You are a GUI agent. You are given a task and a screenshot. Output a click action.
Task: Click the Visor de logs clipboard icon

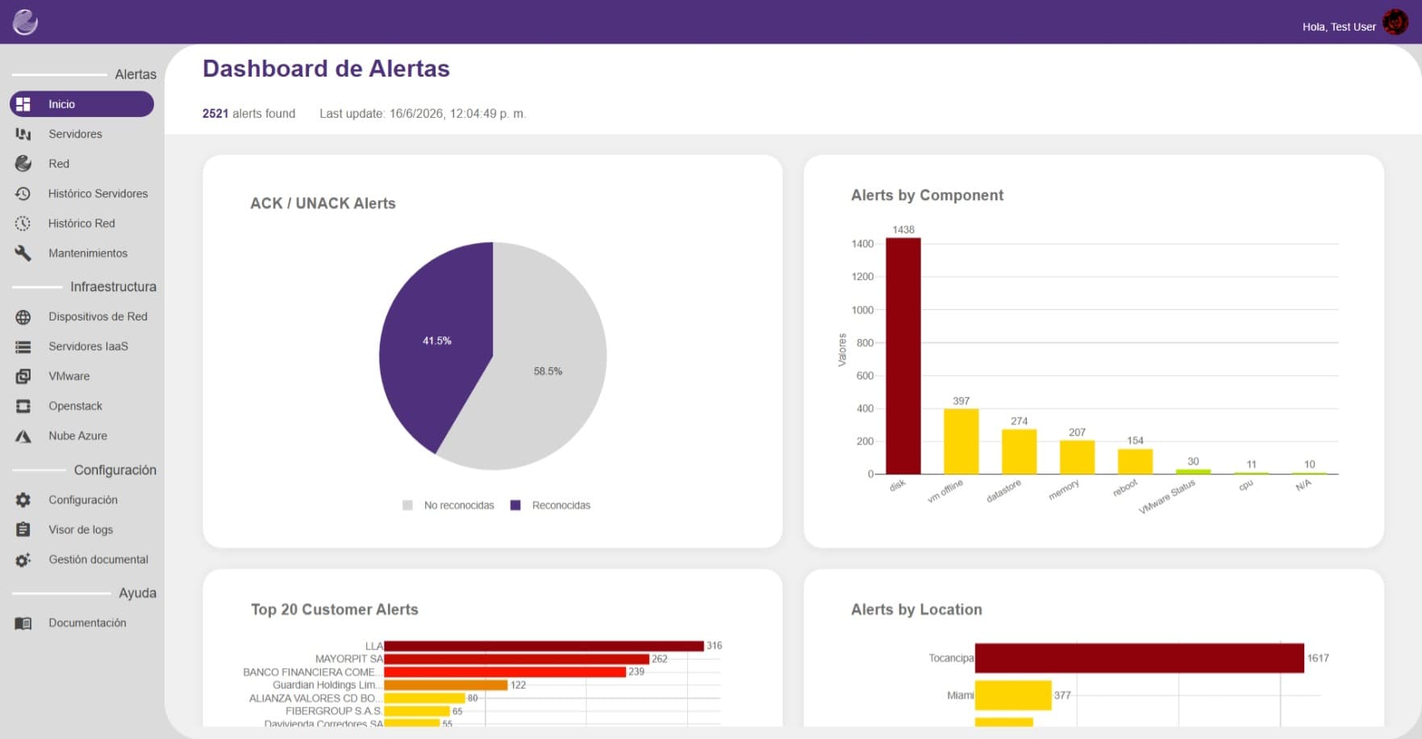23,530
